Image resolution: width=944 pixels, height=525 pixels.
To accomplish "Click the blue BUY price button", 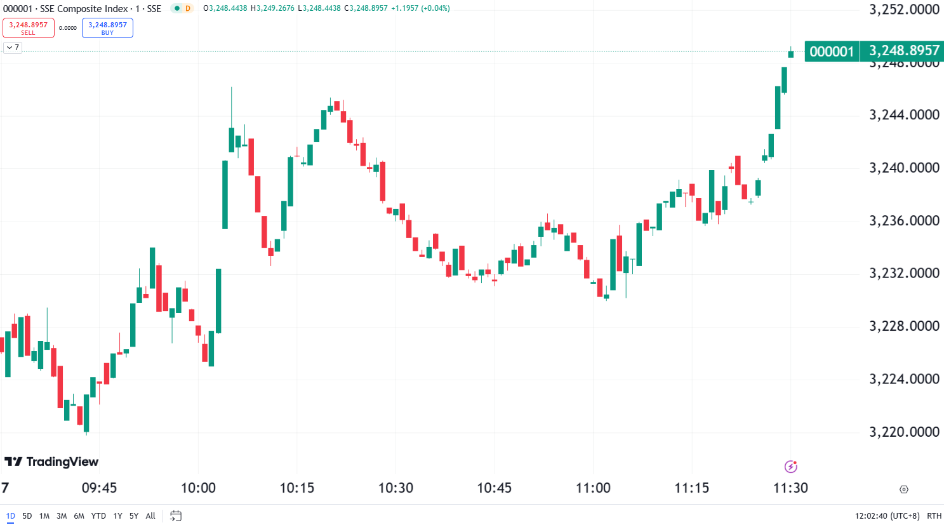I will [x=107, y=28].
